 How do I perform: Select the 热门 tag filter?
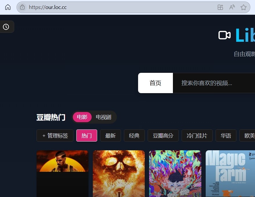point(87,135)
